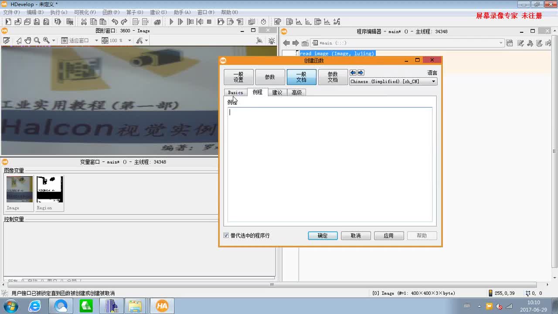Open the 助手(A) menu

click(182, 12)
